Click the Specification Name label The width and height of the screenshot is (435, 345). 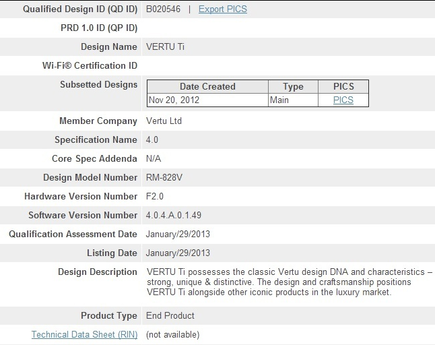point(96,139)
